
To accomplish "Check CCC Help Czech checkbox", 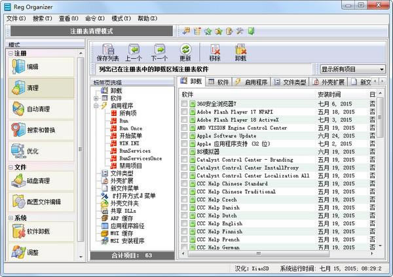I will click(x=184, y=200).
